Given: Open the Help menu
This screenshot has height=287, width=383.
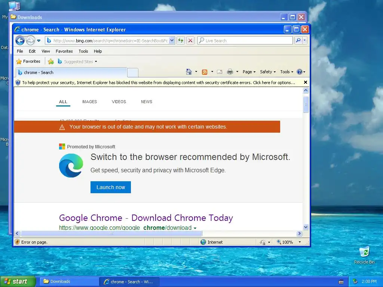Looking at the screenshot, I should click(98, 51).
